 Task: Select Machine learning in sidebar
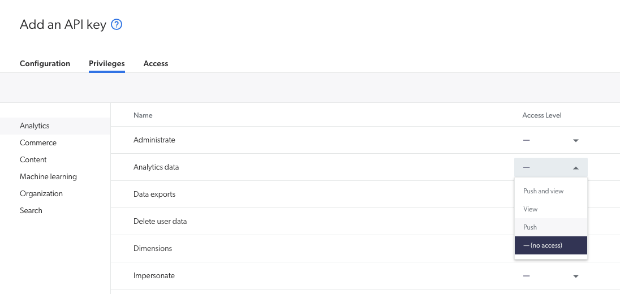(48, 176)
